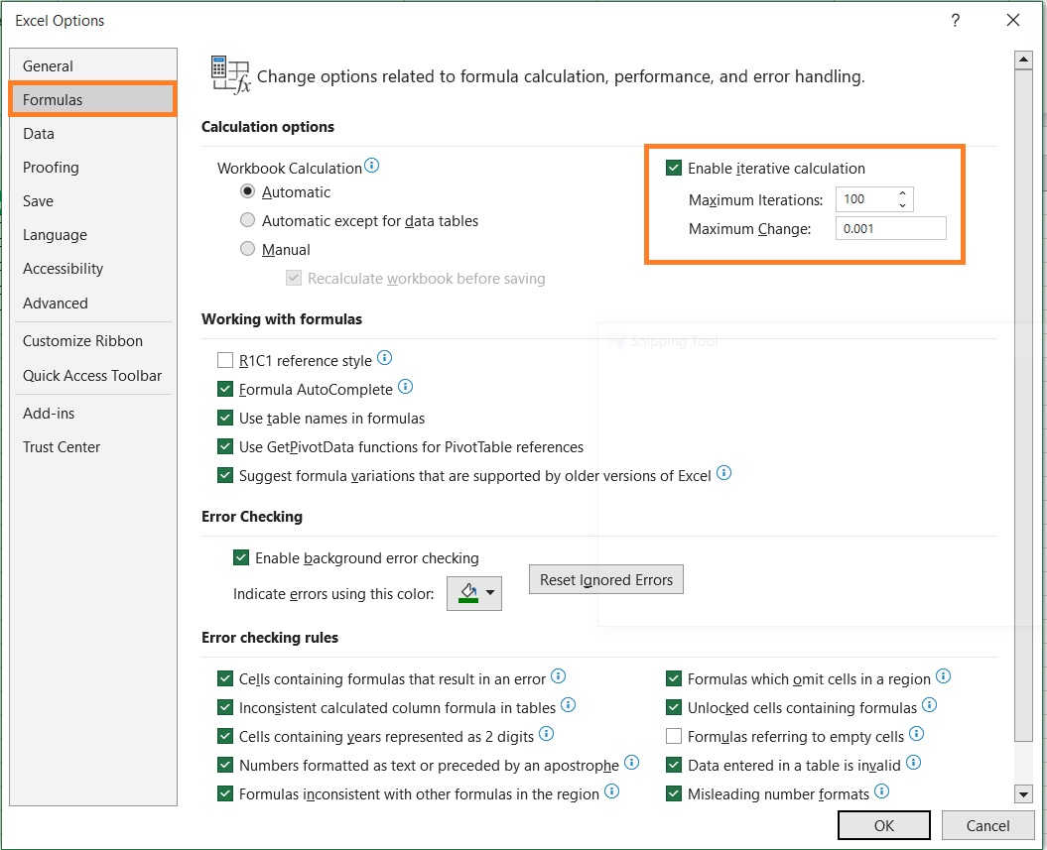Image resolution: width=1047 pixels, height=850 pixels.
Task: Click the Reset Ignored Errors button
Action: (x=606, y=580)
